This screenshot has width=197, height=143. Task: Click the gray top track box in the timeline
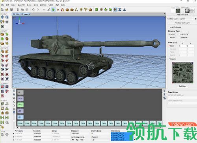pos(20,92)
